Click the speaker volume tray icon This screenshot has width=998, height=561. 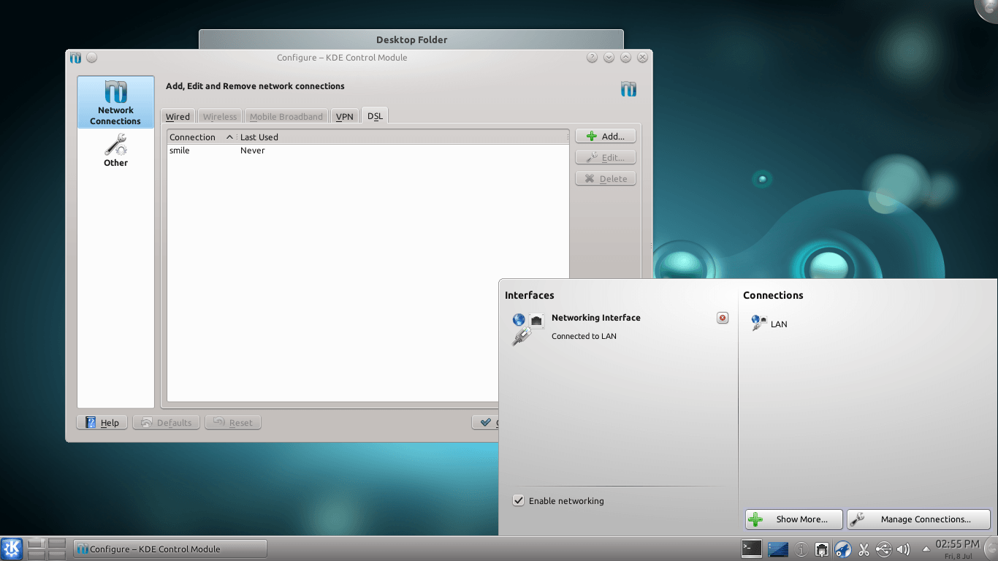click(x=903, y=549)
